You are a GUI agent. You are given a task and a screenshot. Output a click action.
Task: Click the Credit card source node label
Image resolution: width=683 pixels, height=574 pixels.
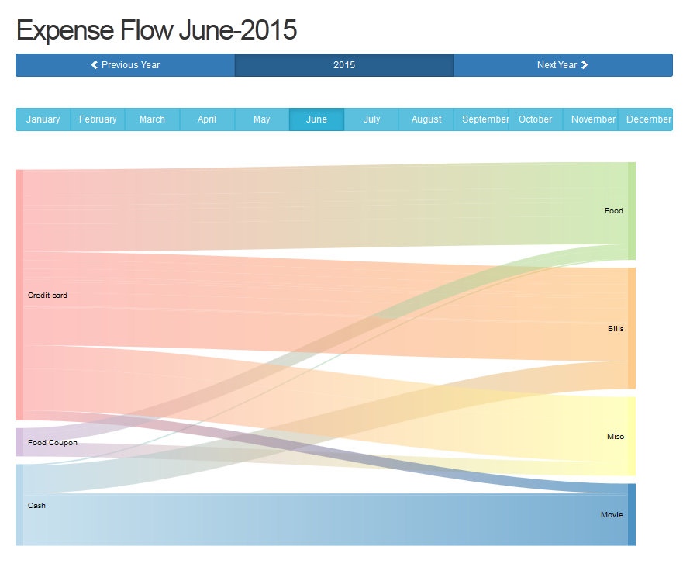tap(47, 296)
